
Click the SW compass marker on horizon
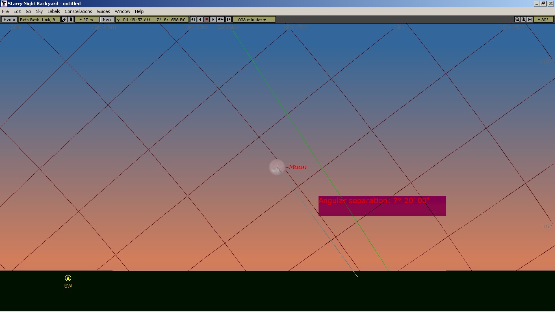click(x=68, y=282)
